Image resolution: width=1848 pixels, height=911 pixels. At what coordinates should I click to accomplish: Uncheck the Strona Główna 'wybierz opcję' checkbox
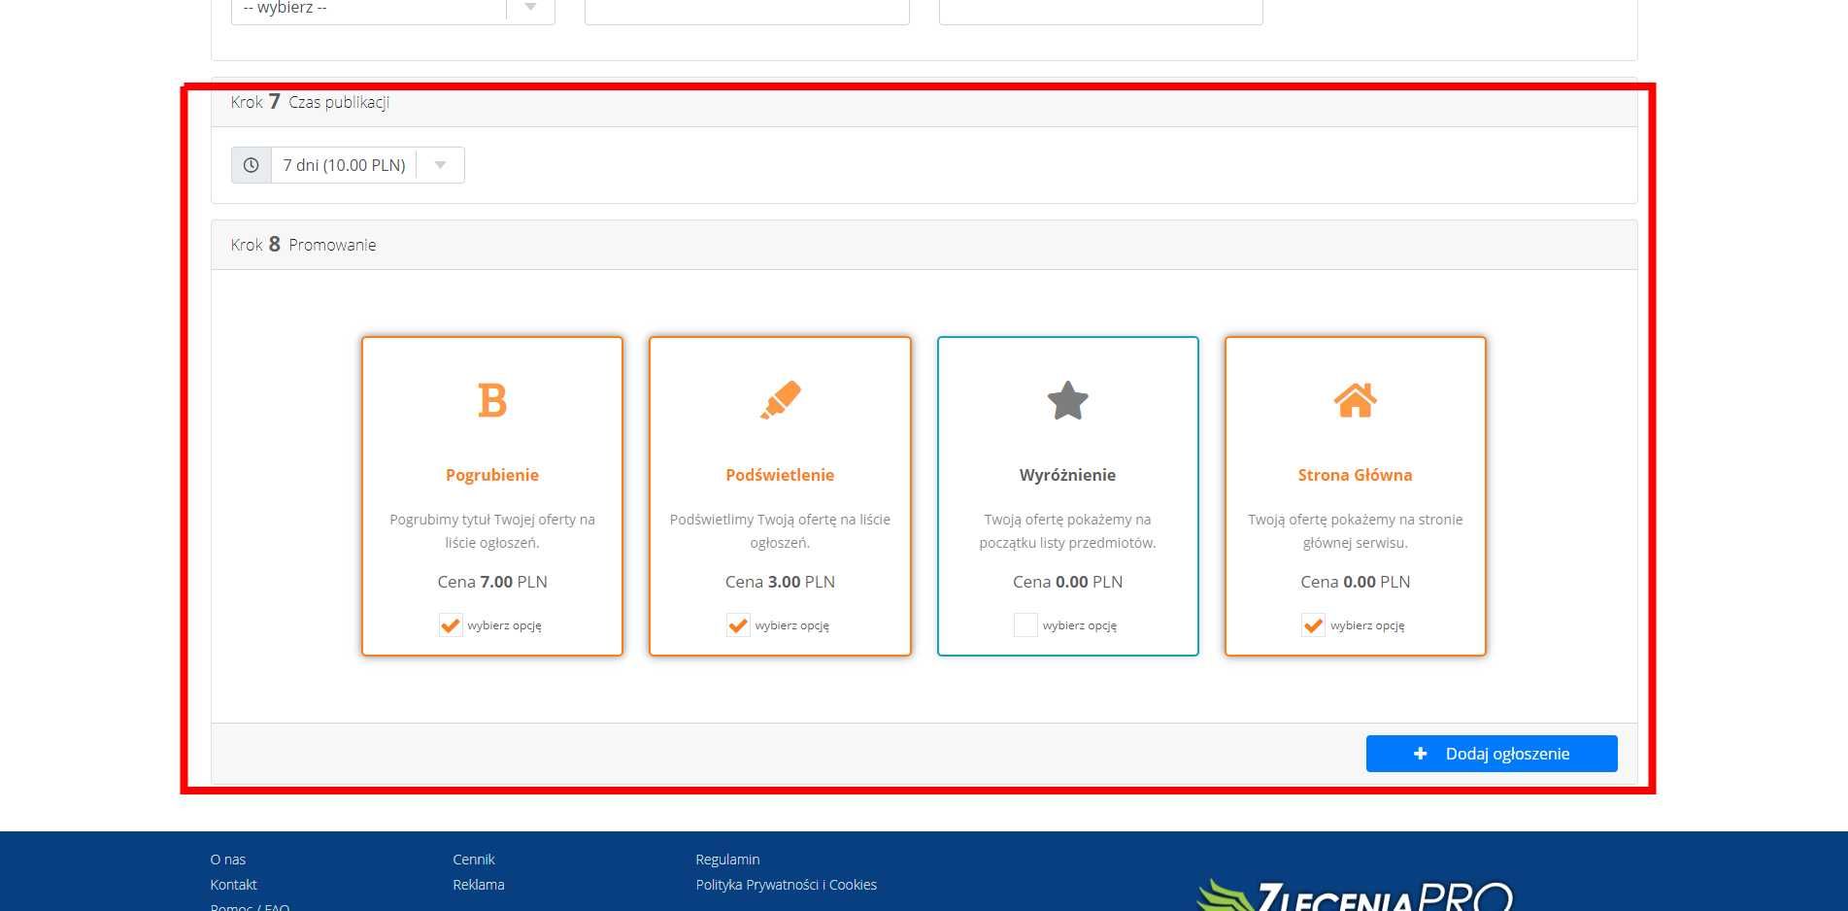click(1313, 625)
